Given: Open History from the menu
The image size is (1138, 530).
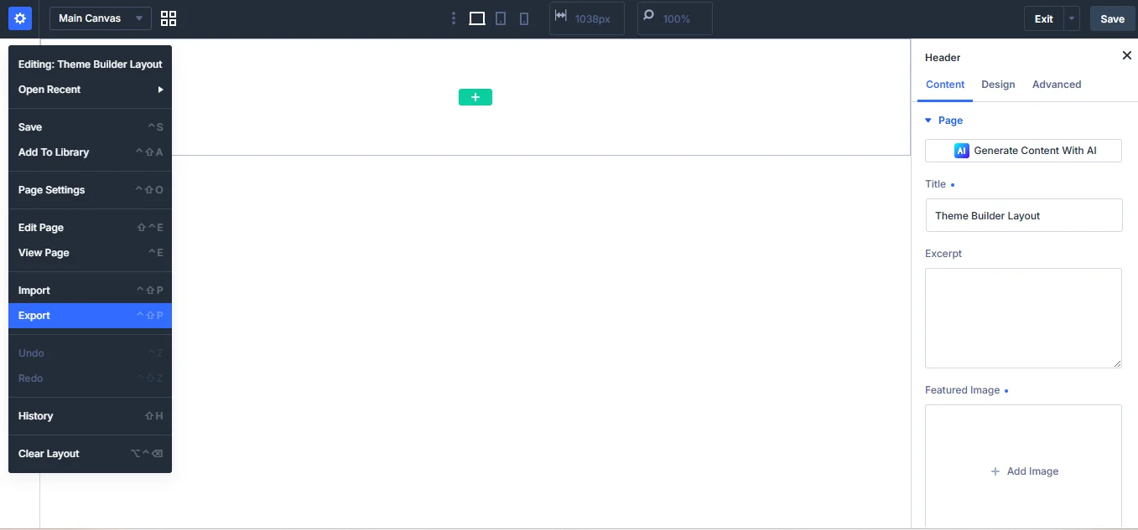Looking at the screenshot, I should point(90,416).
